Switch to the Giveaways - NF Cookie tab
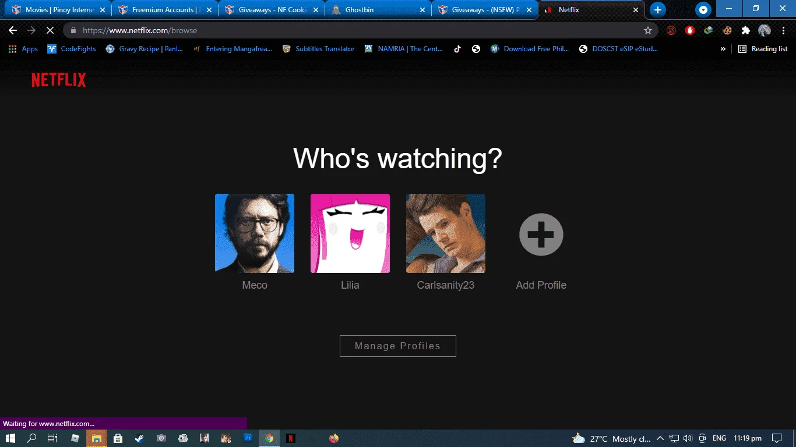Viewport: 796px width, 447px height. click(x=273, y=10)
